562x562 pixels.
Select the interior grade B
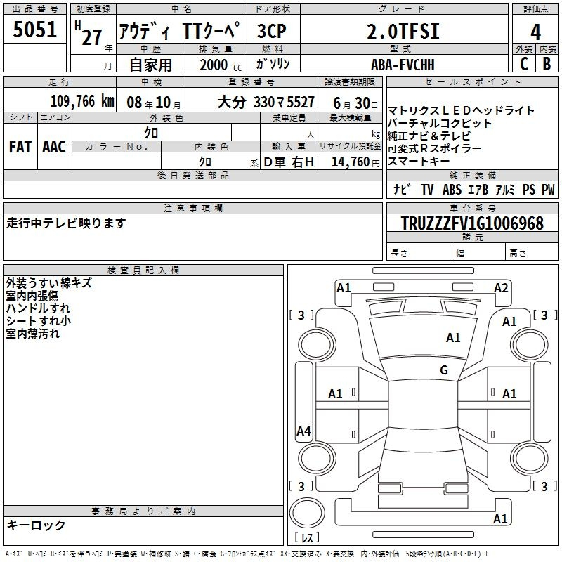(x=547, y=63)
